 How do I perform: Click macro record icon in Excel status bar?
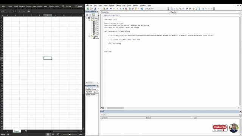(x=8, y=134)
